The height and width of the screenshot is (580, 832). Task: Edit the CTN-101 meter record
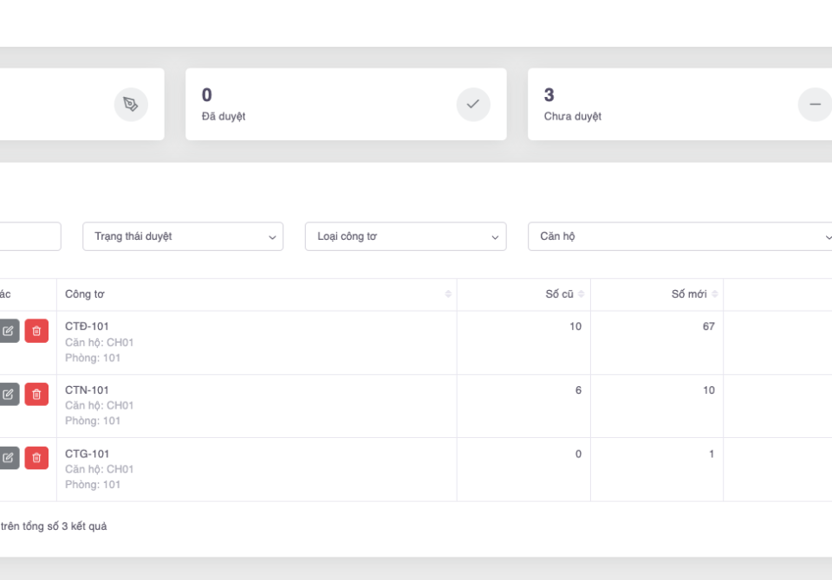[x=9, y=394]
